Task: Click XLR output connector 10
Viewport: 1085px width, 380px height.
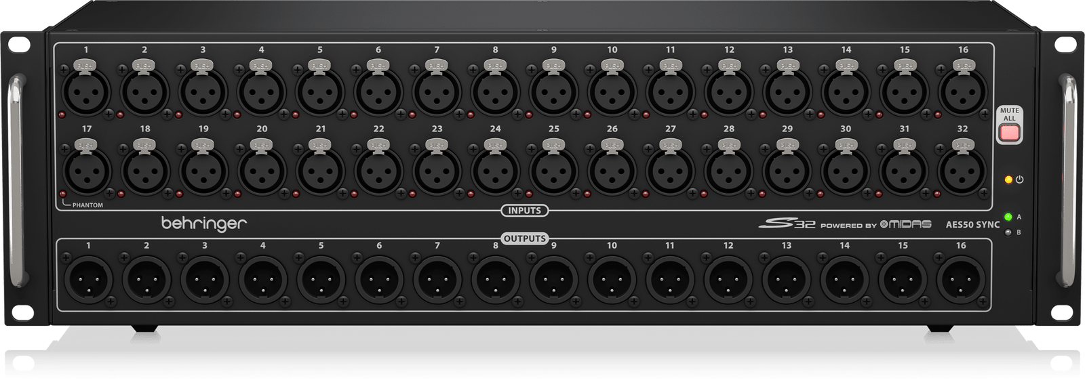Action: click(612, 280)
